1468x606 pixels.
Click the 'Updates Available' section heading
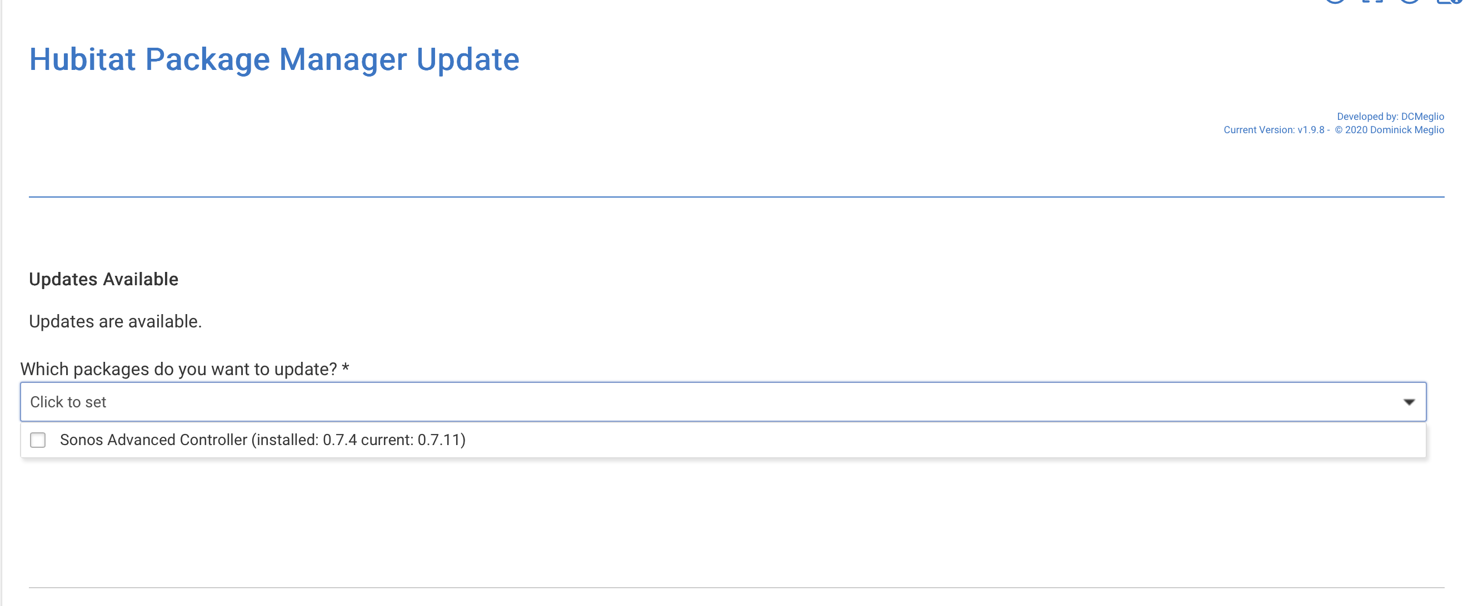click(103, 279)
